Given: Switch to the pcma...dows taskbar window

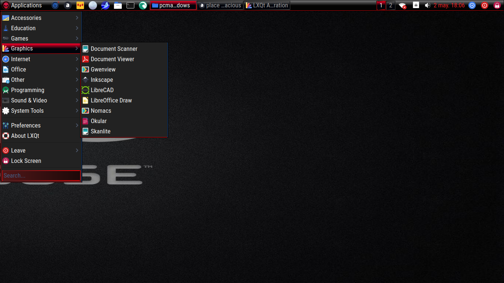Looking at the screenshot, I should (173, 6).
